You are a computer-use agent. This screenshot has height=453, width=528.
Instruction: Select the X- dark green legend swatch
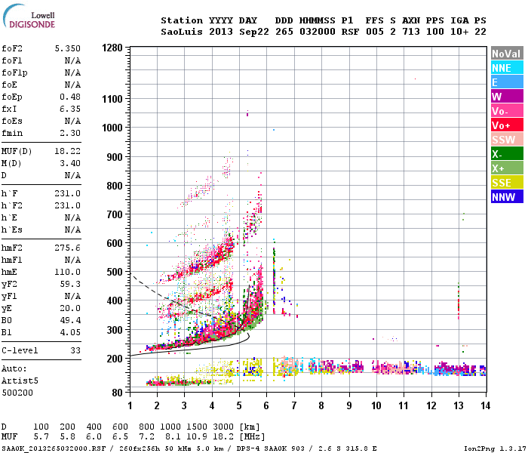tap(507, 154)
